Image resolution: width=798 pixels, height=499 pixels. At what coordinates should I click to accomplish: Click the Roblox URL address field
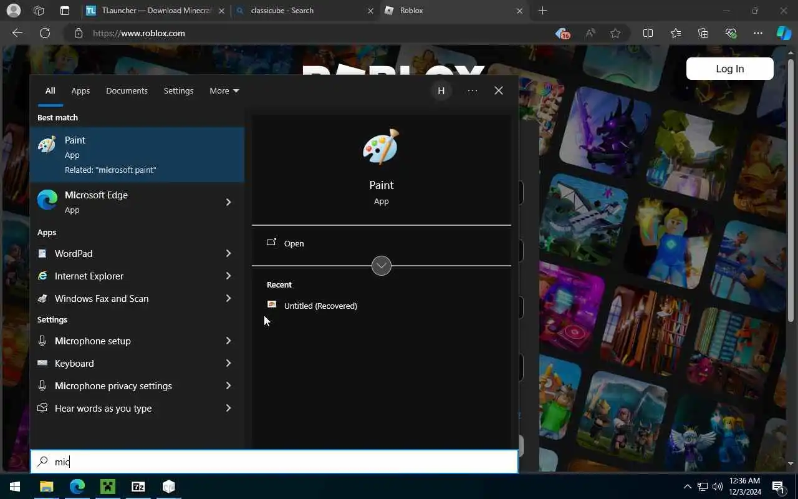[x=312, y=33]
